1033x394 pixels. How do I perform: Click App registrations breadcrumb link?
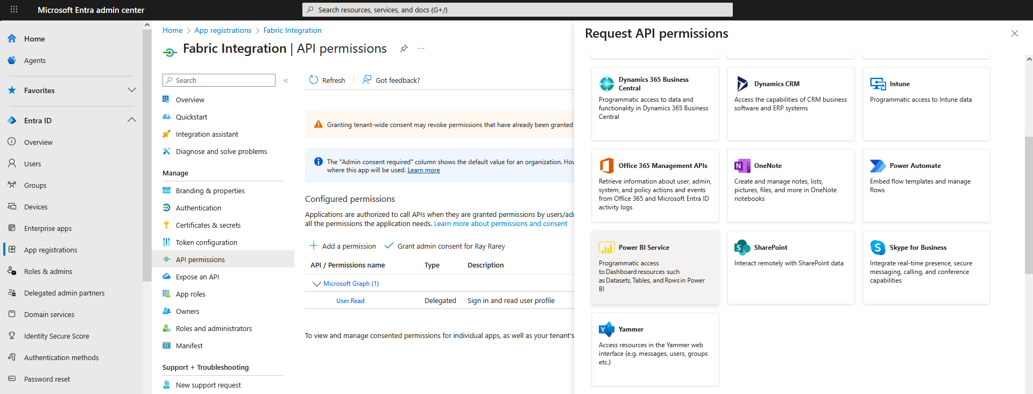(223, 30)
